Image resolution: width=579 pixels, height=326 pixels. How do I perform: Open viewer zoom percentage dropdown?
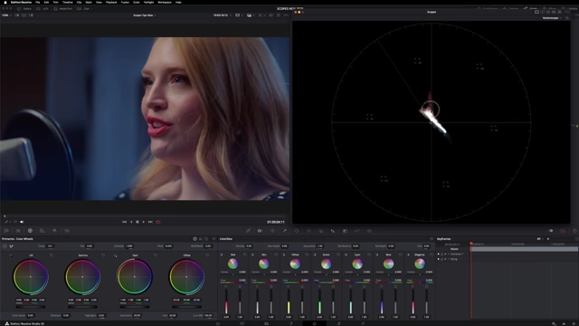pyautogui.click(x=6, y=15)
